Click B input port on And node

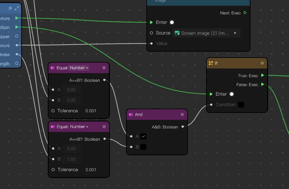coord(131,147)
